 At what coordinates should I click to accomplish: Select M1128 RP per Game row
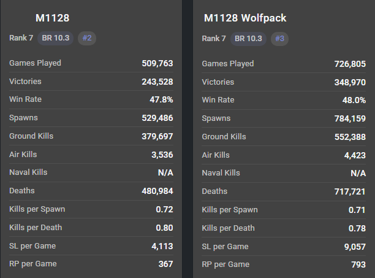click(x=91, y=264)
